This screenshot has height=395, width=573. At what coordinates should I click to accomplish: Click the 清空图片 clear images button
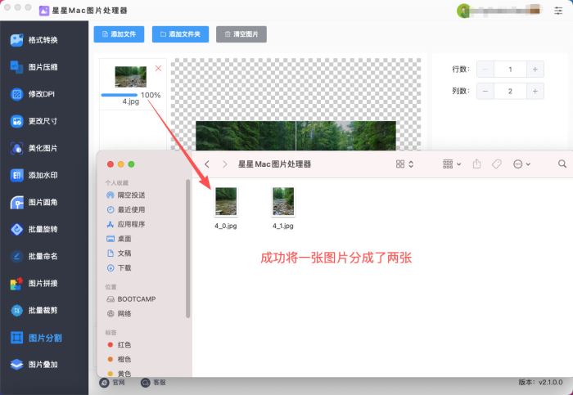point(241,34)
